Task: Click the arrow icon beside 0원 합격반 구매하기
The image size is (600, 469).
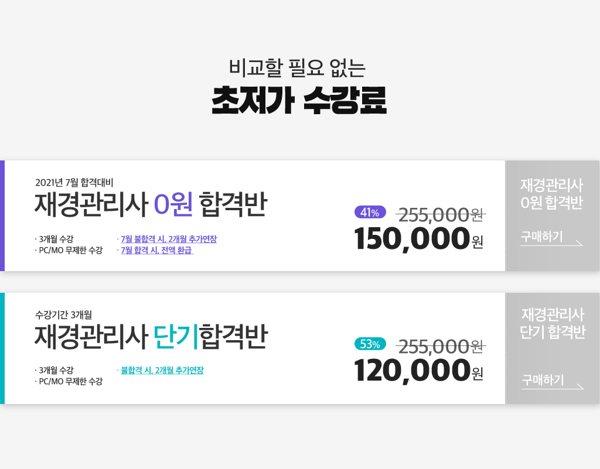Action: point(578,243)
